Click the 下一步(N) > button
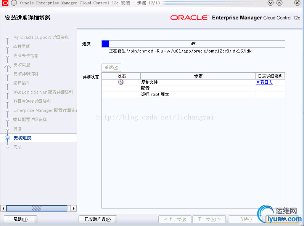This screenshot has width=304, height=226. click(x=209, y=219)
